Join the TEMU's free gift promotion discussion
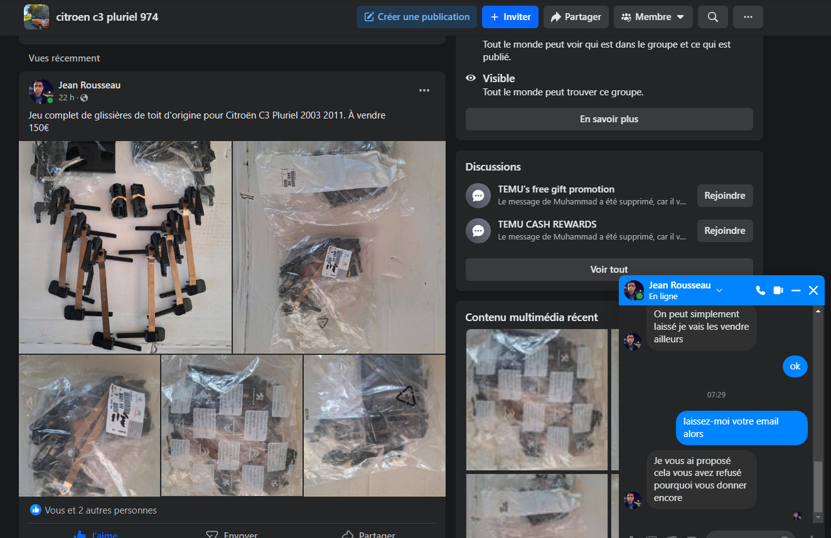 tap(724, 196)
